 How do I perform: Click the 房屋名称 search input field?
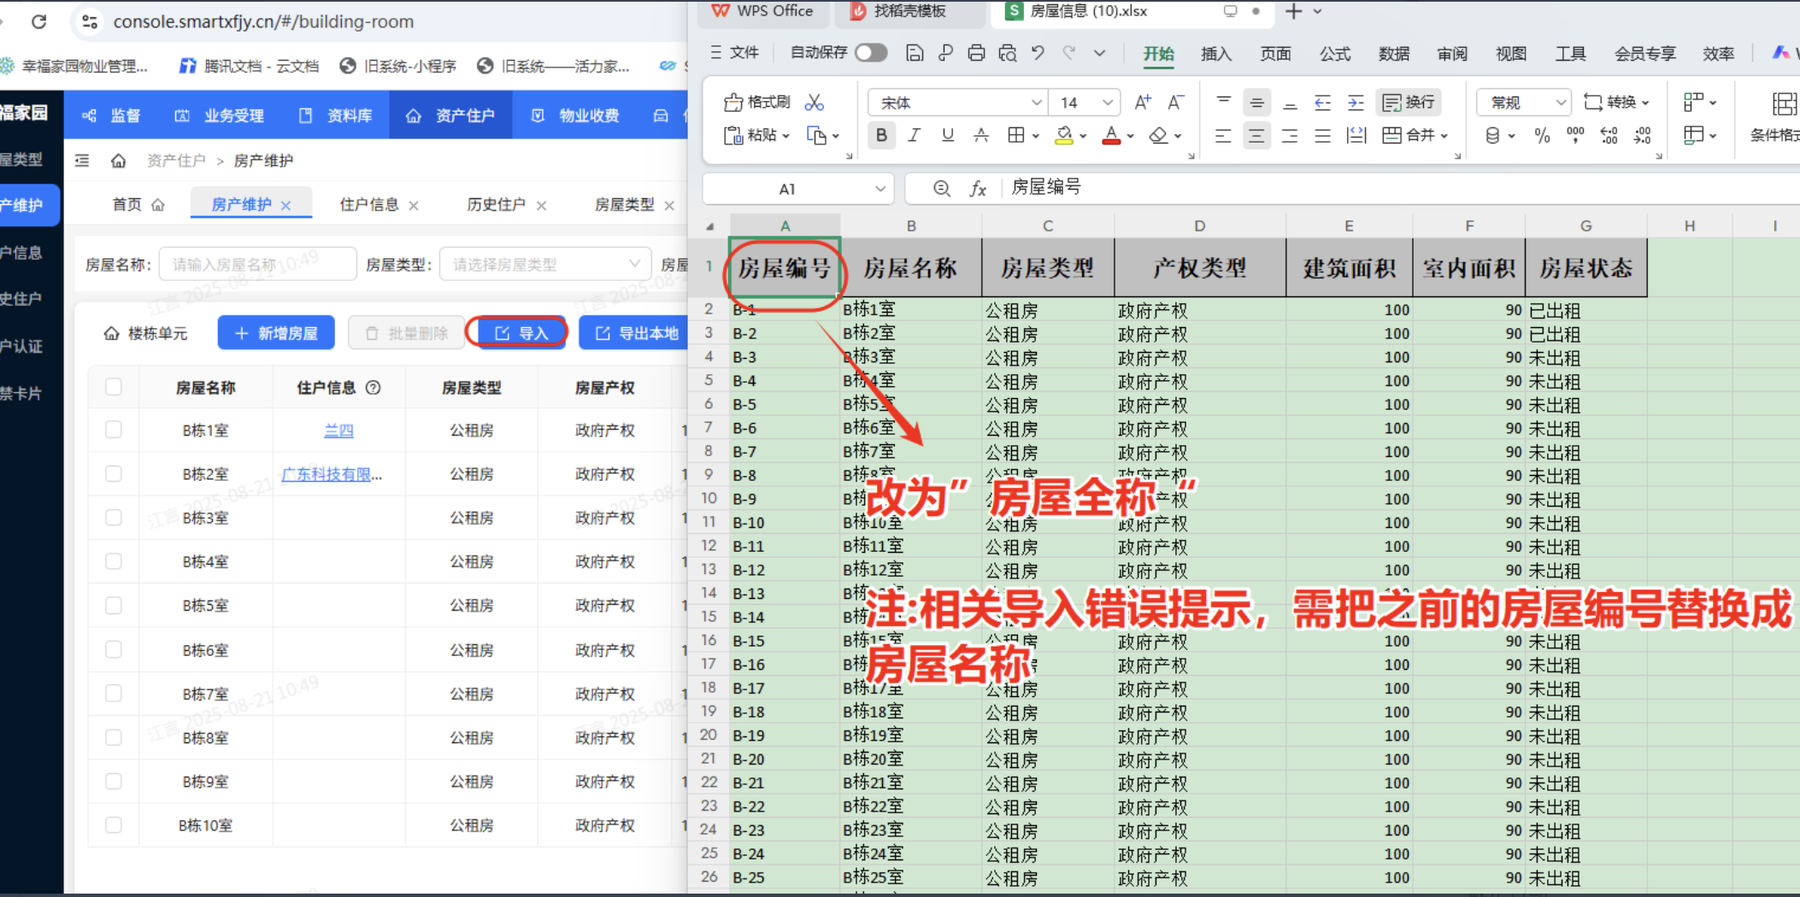coord(256,263)
